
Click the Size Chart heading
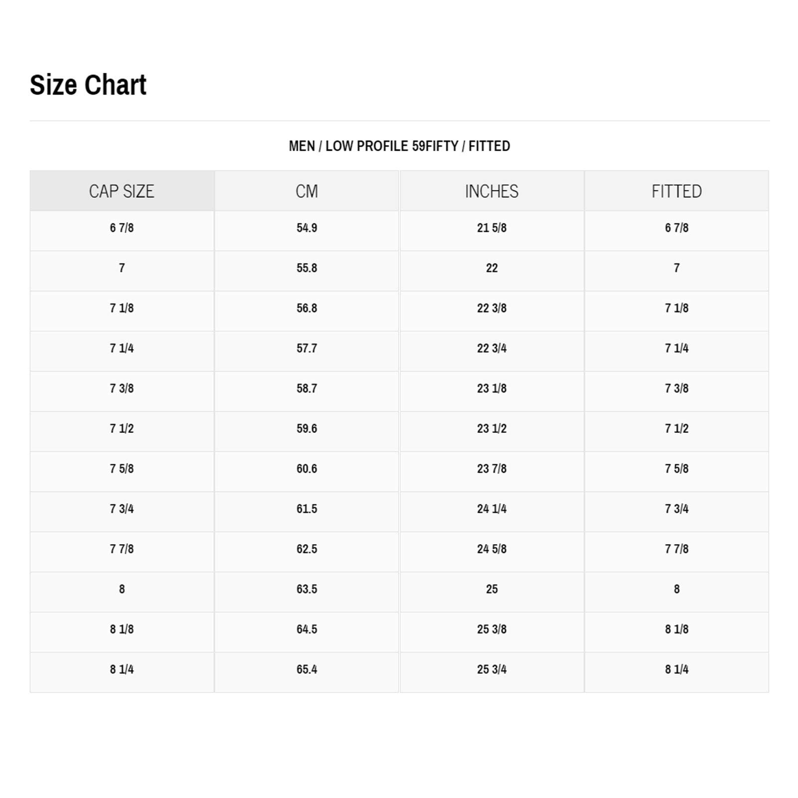[88, 85]
